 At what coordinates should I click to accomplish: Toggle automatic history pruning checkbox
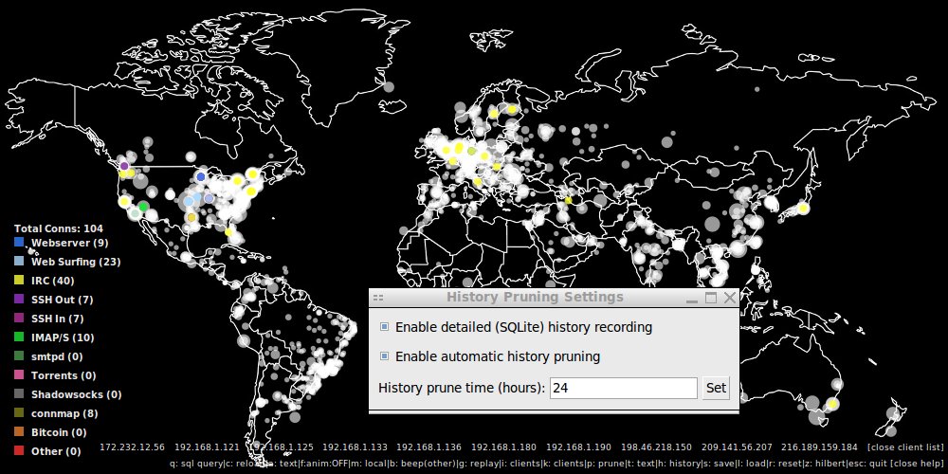[384, 356]
